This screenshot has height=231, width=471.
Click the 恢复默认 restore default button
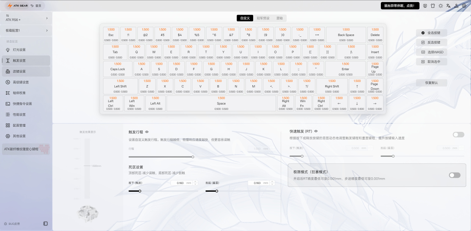pyautogui.click(x=432, y=83)
